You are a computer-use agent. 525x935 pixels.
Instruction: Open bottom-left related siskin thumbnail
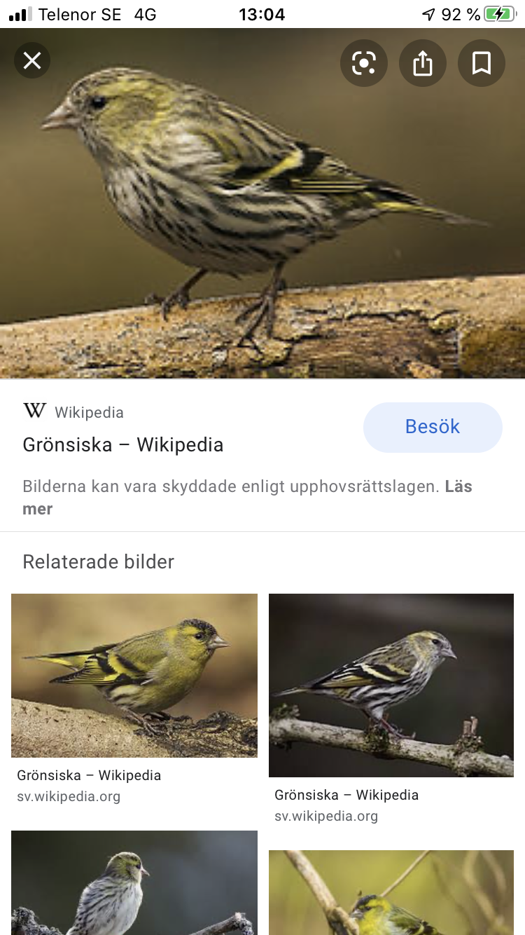tap(134, 883)
